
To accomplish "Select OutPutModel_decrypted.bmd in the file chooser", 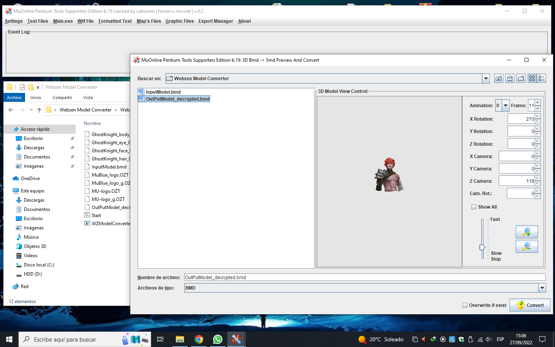I will (174, 99).
